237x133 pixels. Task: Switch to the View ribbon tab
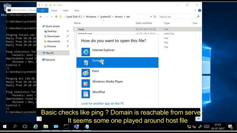pos(77,11)
